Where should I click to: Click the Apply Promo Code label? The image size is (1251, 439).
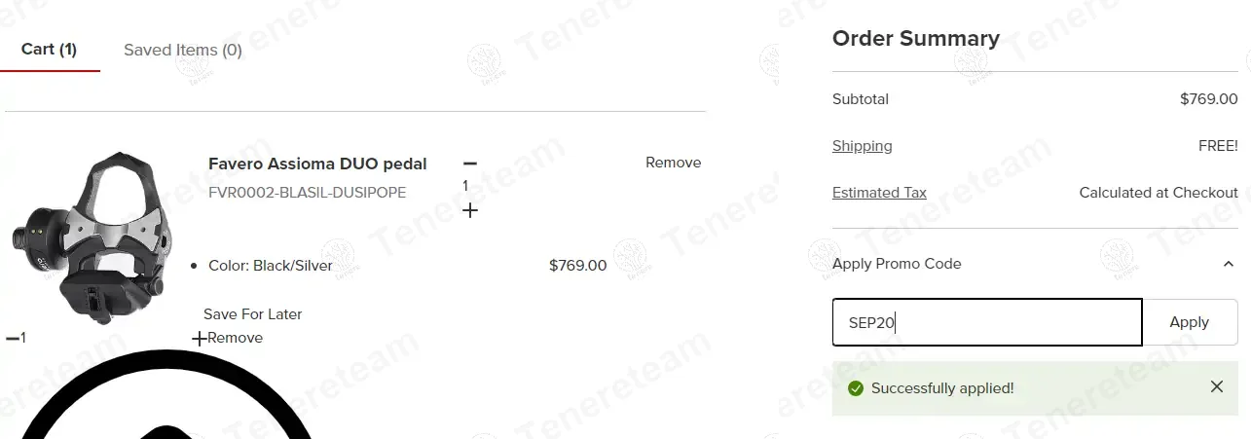pyautogui.click(x=897, y=264)
